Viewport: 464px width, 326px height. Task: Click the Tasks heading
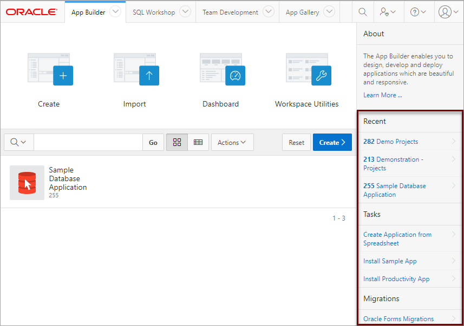coord(372,214)
